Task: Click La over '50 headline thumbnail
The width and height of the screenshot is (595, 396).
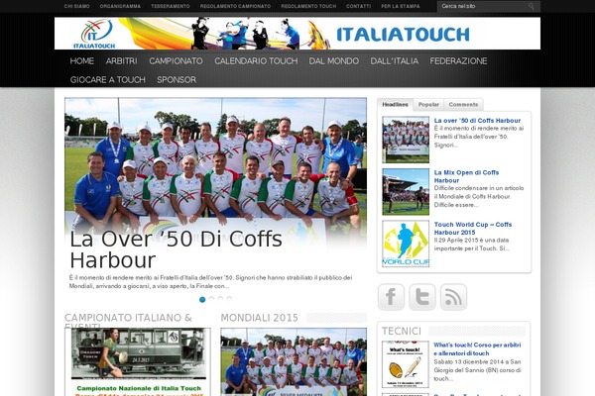Action: (406, 140)
